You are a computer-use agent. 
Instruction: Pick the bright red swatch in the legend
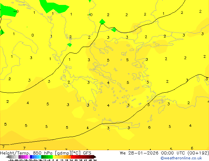pos(72,157)
